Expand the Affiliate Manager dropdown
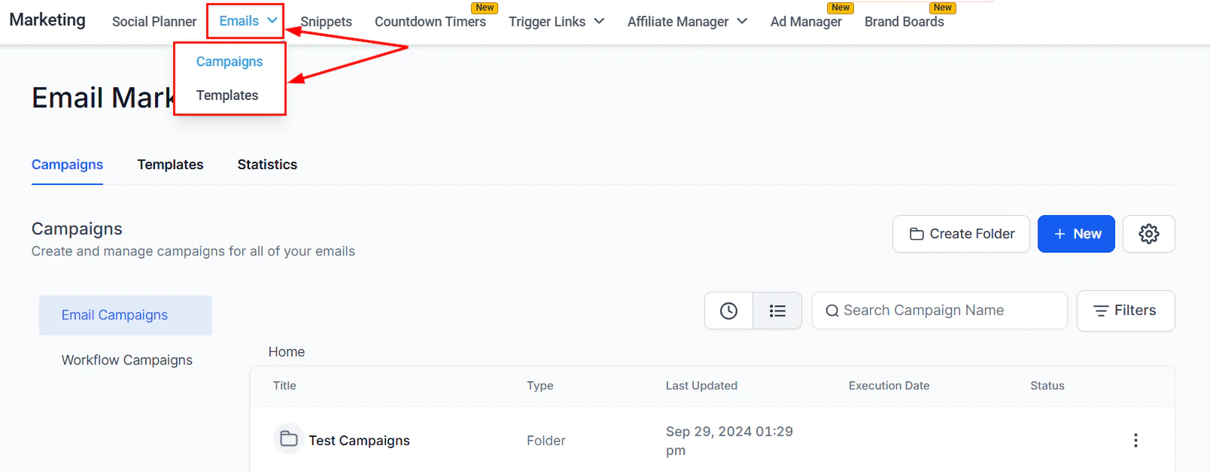Viewport: 1210px width, 473px height. coord(688,22)
